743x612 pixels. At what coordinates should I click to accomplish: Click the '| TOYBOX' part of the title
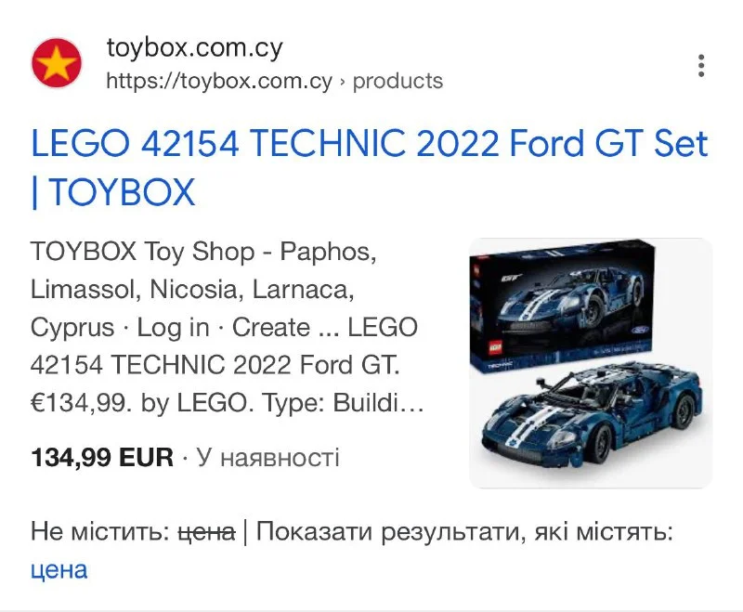112,192
